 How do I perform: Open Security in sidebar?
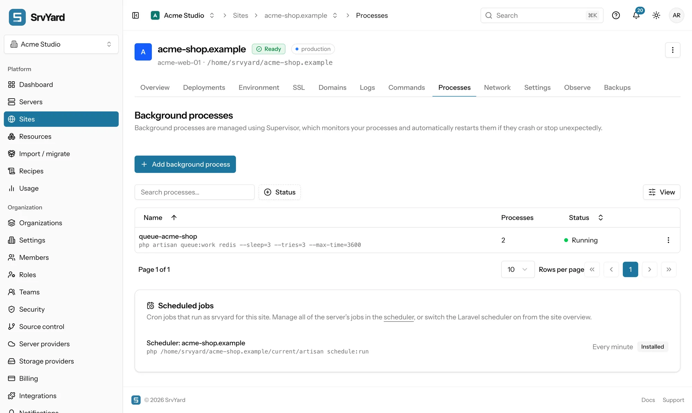tap(61, 310)
